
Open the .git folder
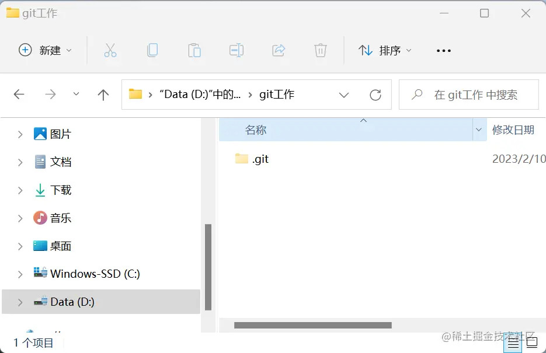[x=259, y=158]
